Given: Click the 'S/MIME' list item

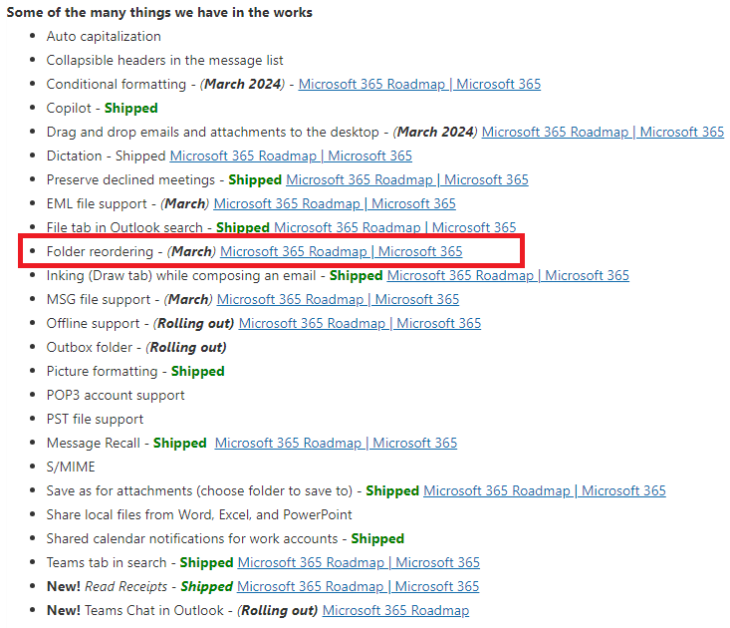Looking at the screenshot, I should click(x=71, y=467).
